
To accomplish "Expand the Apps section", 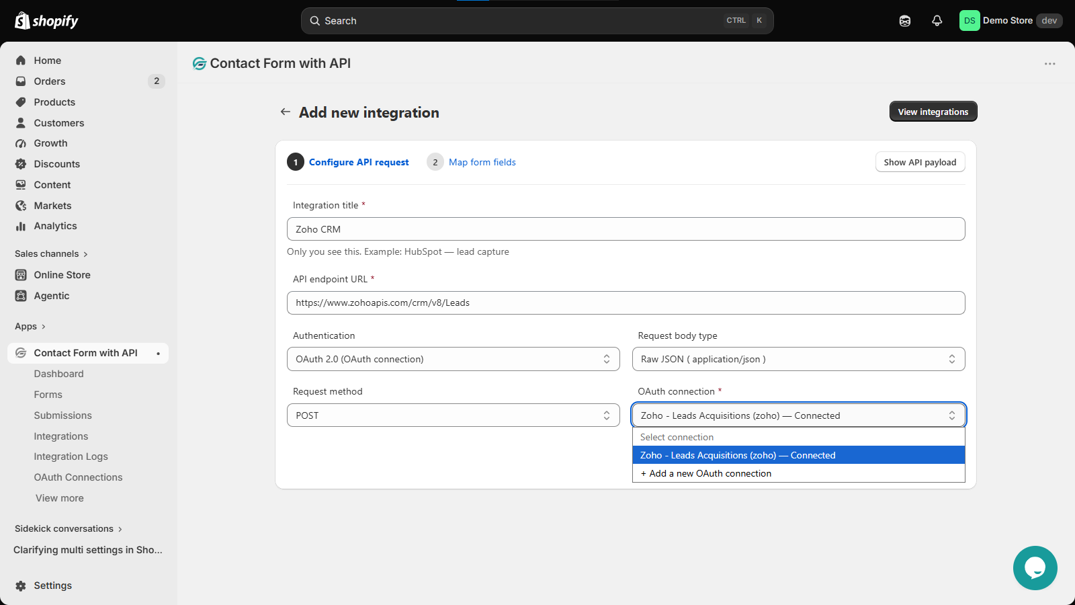I will click(30, 327).
